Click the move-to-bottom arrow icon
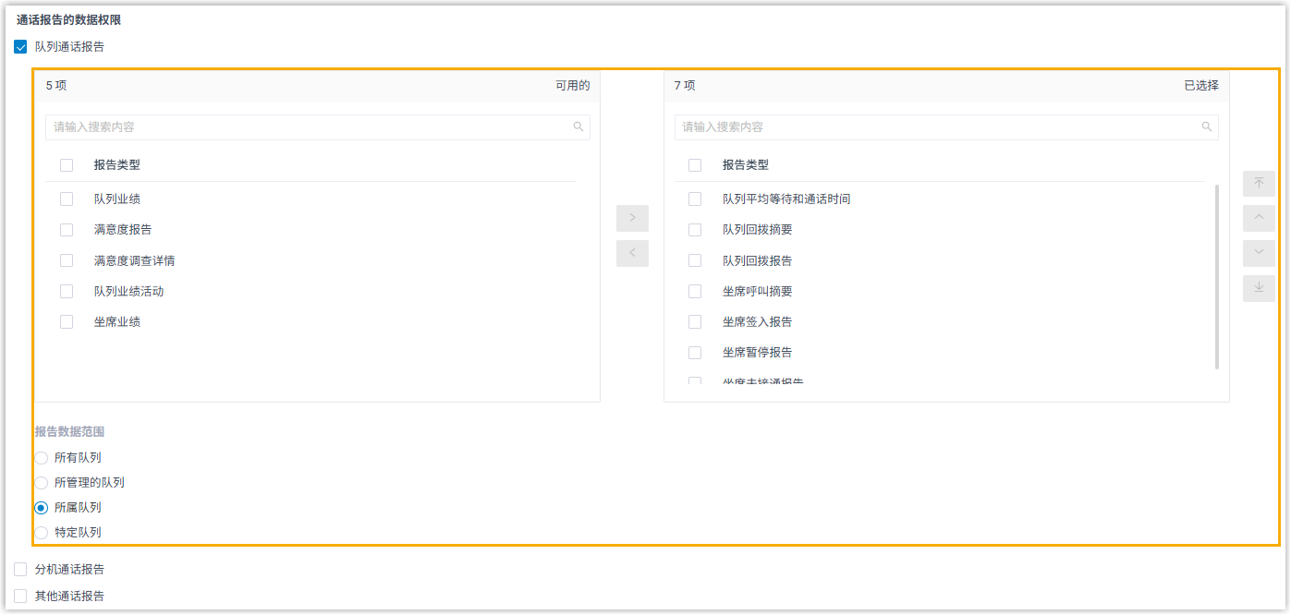The width and height of the screenshot is (1291, 615). coord(1259,288)
